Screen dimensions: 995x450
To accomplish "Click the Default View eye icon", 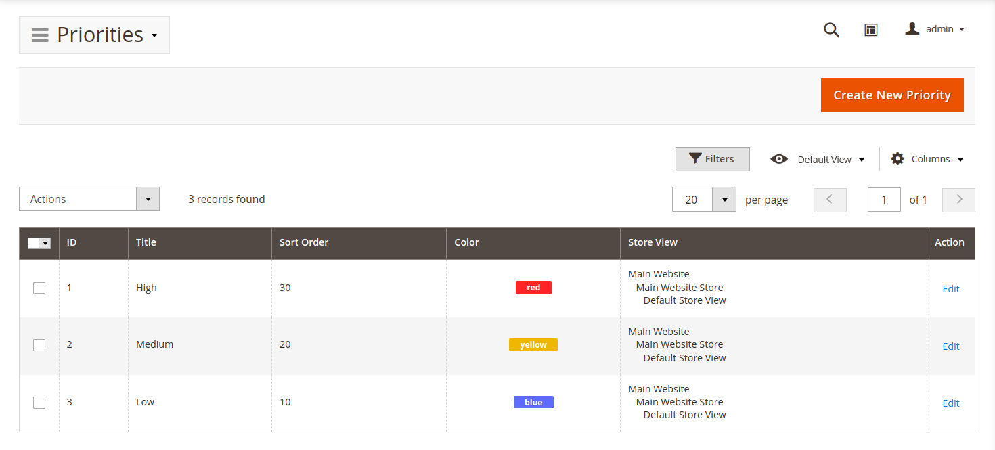I will coord(779,159).
